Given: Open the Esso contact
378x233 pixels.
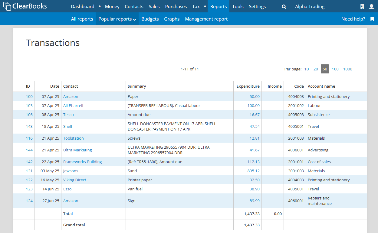Looking at the screenshot, I should [67, 189].
